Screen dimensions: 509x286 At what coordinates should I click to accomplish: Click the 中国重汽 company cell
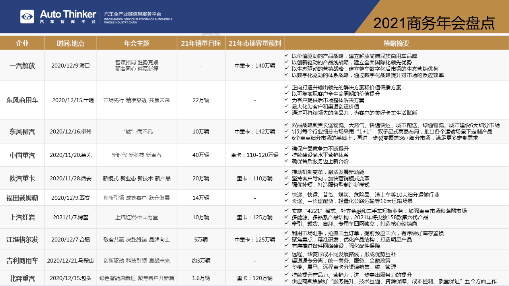[x=22, y=155]
